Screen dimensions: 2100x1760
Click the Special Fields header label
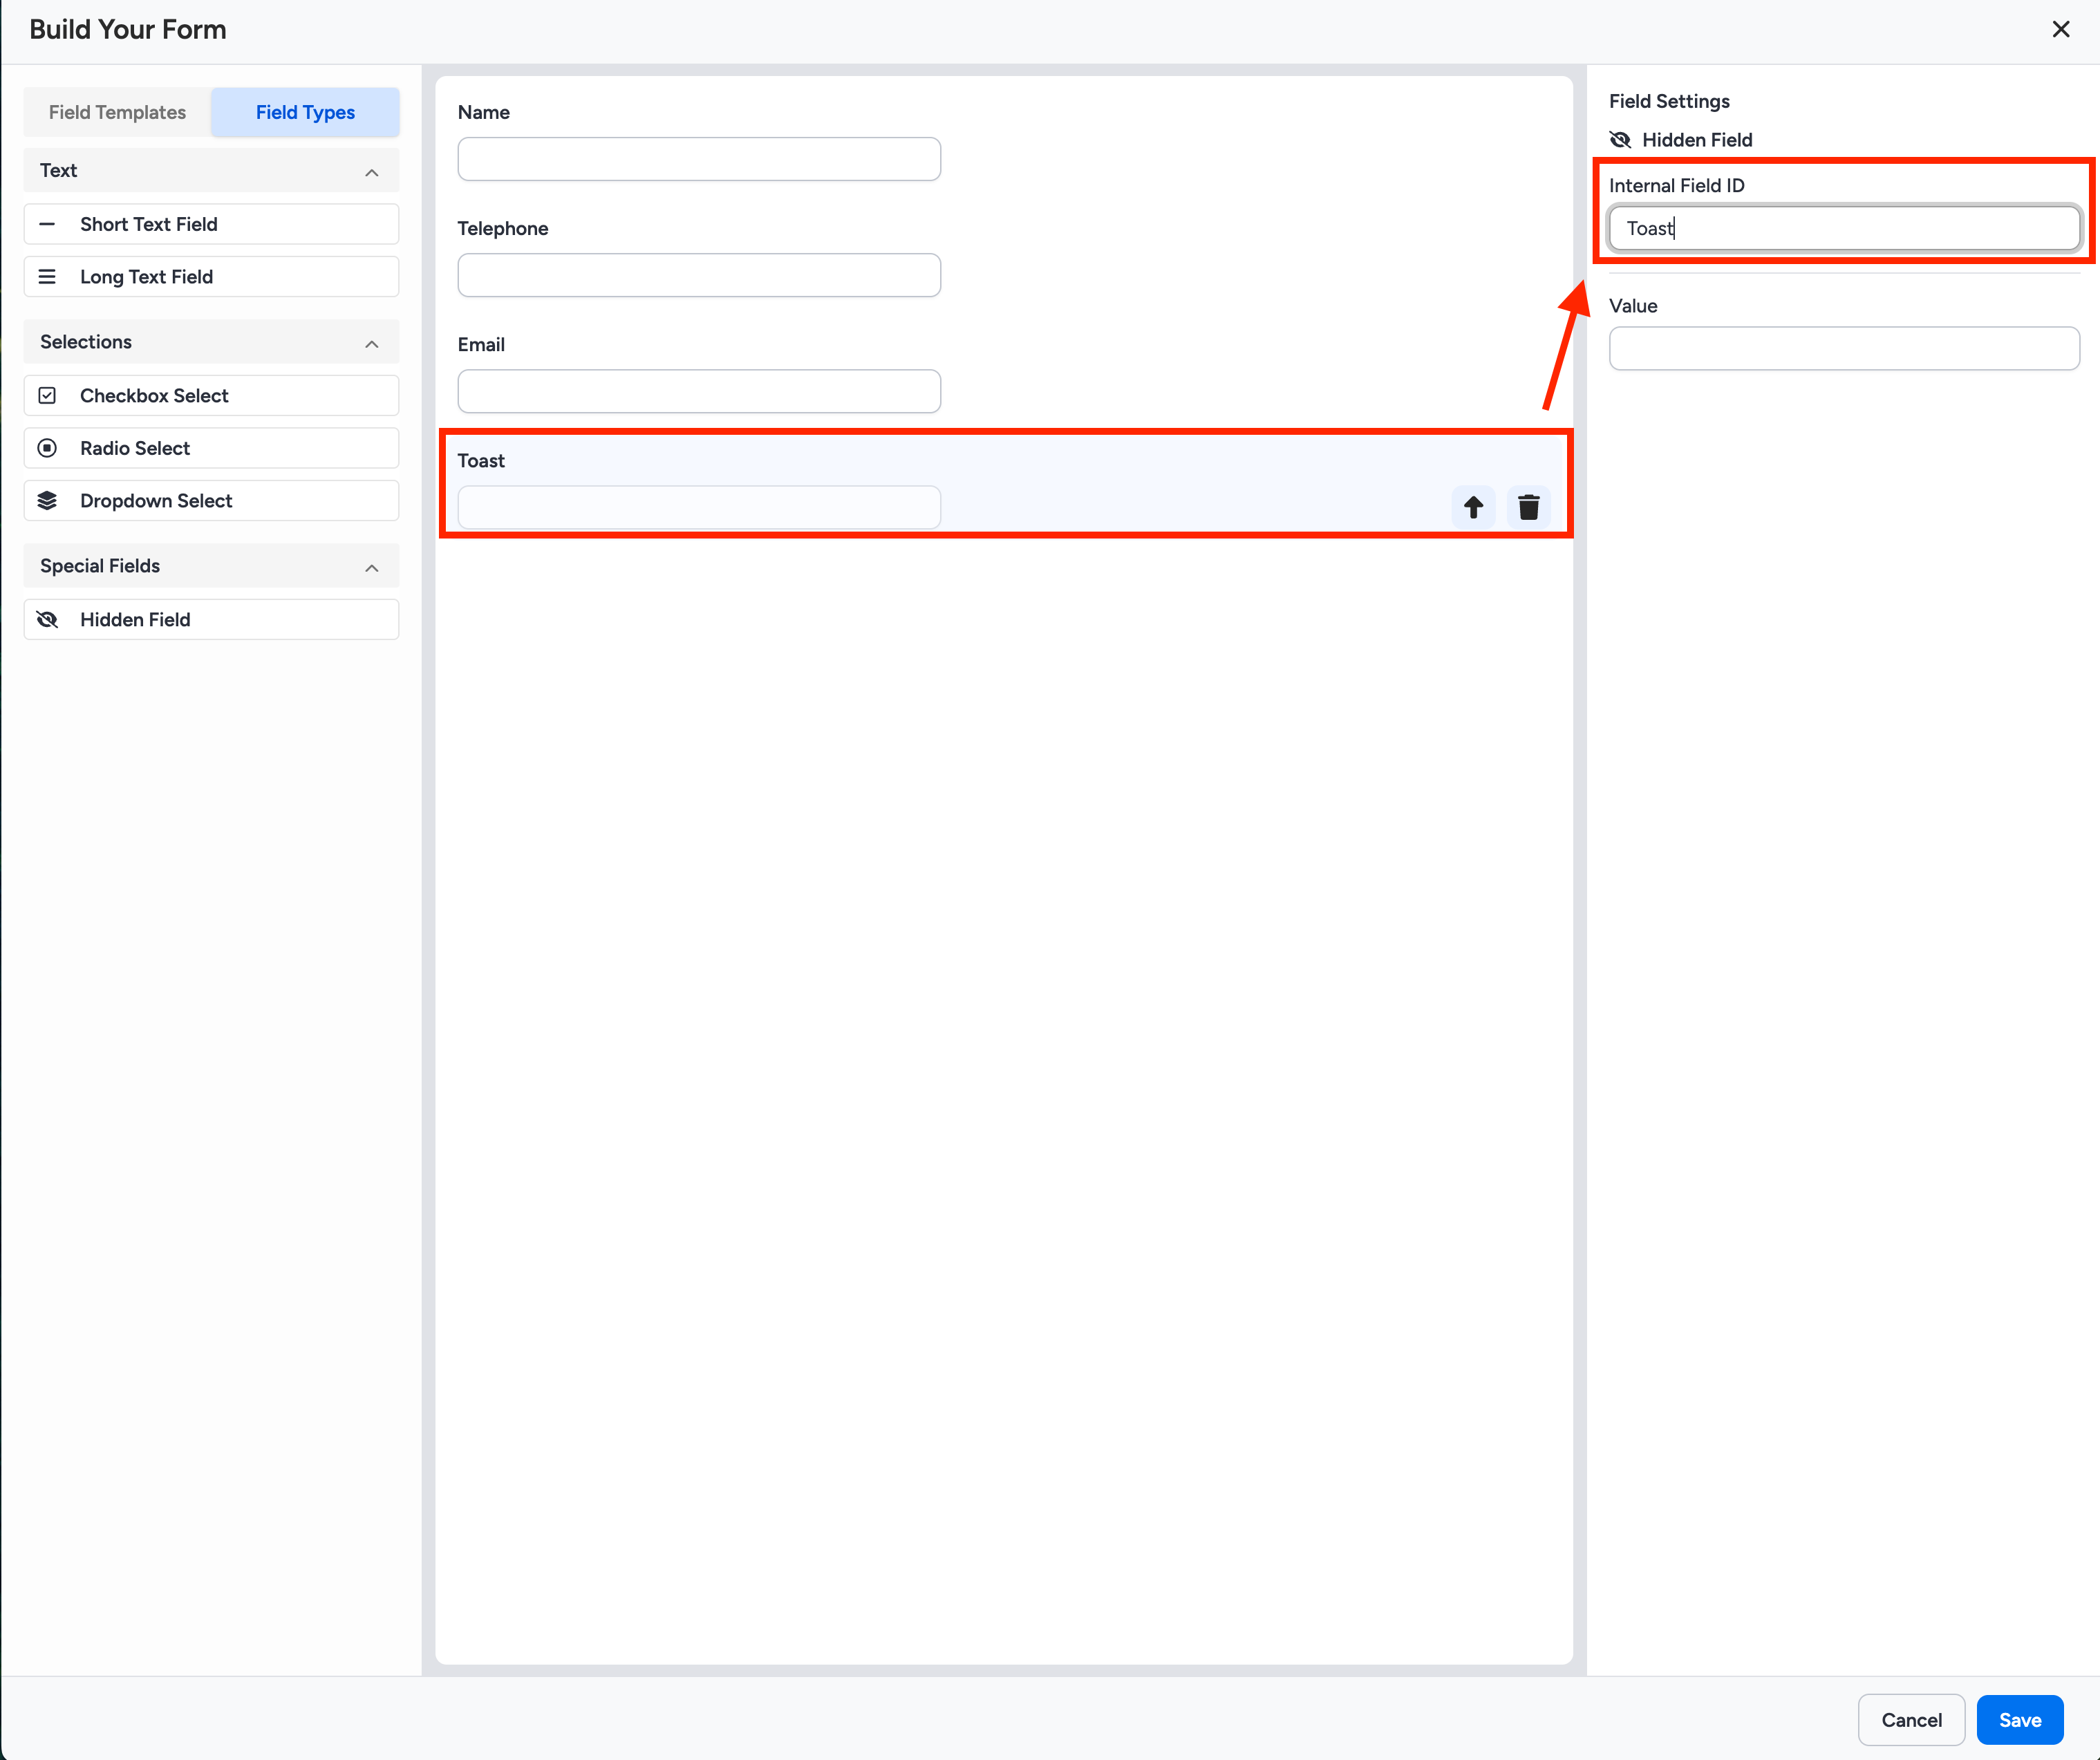click(100, 566)
